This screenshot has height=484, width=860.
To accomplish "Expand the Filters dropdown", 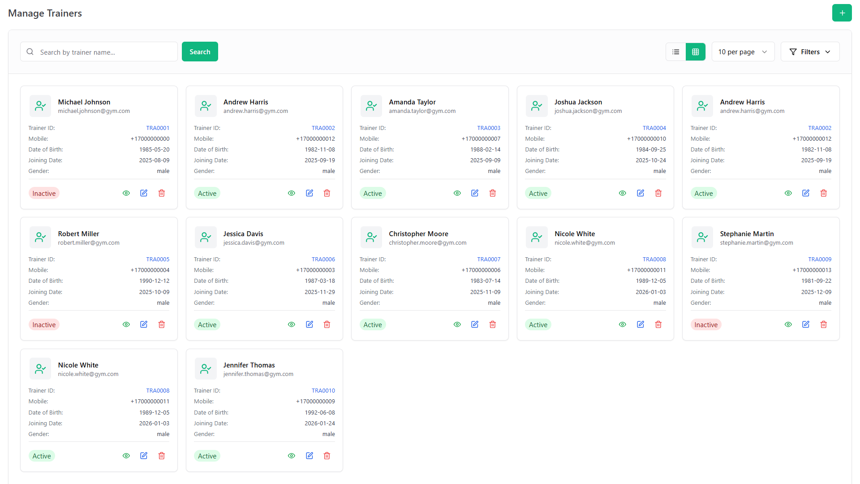I will pos(810,52).
